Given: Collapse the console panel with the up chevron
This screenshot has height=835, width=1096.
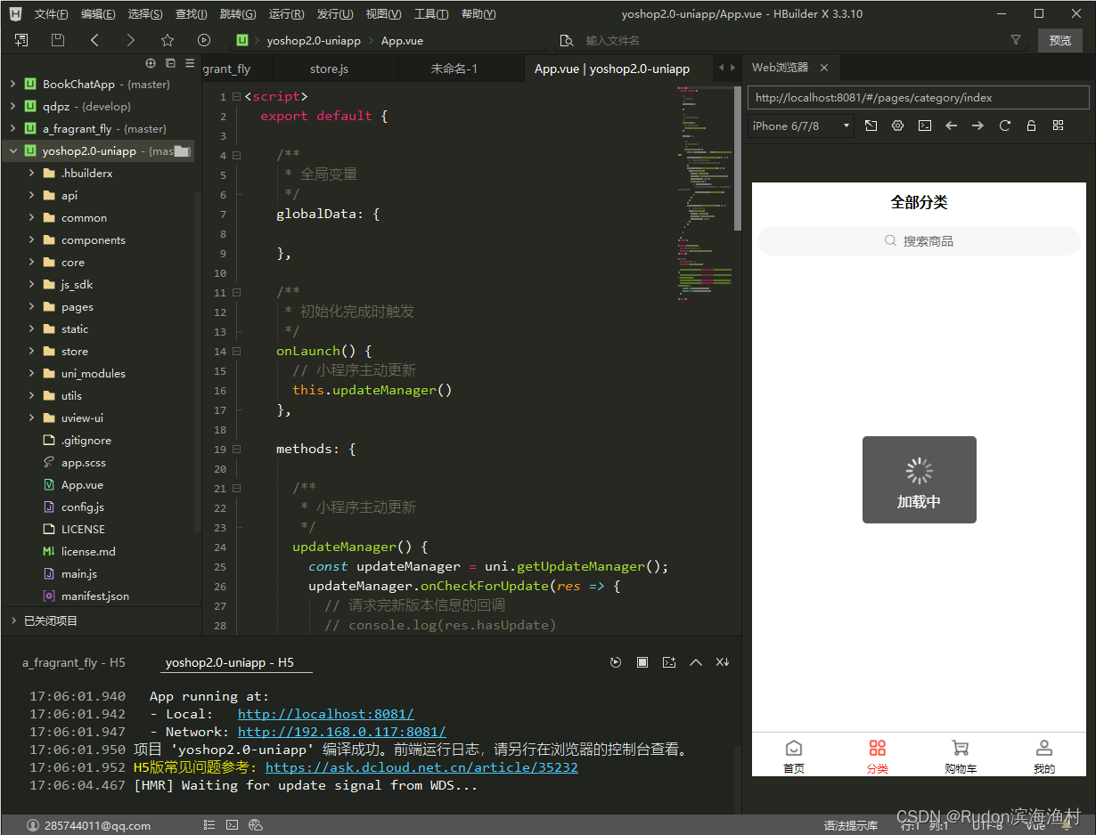Looking at the screenshot, I should tap(696, 661).
